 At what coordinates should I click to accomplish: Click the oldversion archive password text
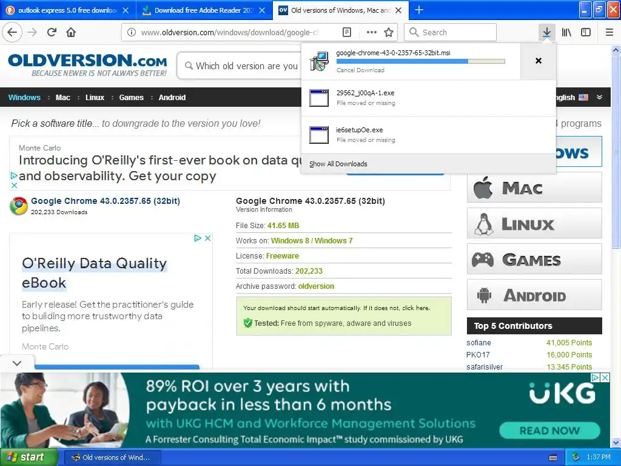(x=316, y=286)
